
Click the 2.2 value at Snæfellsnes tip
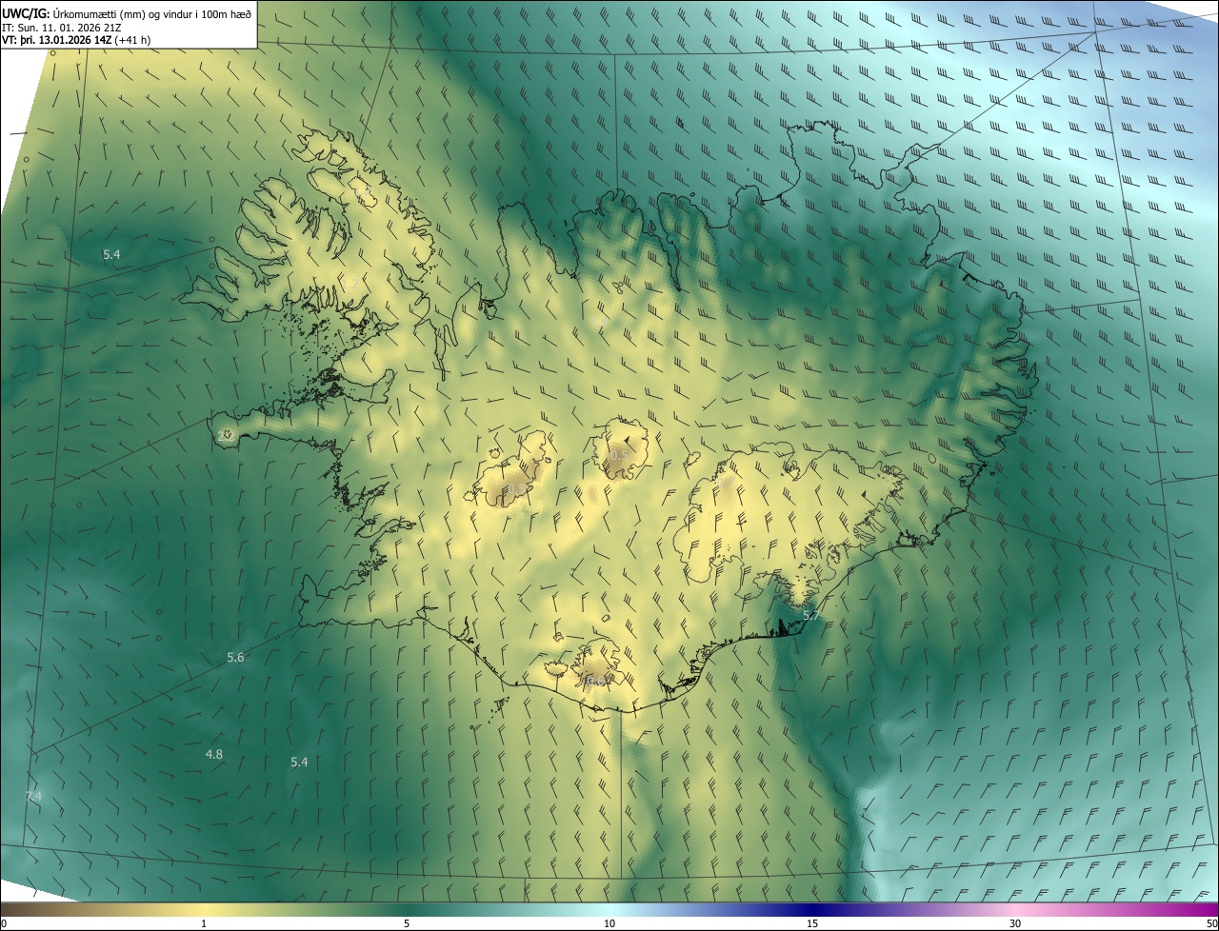227,435
